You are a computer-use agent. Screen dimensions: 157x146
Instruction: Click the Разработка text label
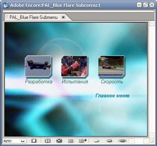pos(39,82)
